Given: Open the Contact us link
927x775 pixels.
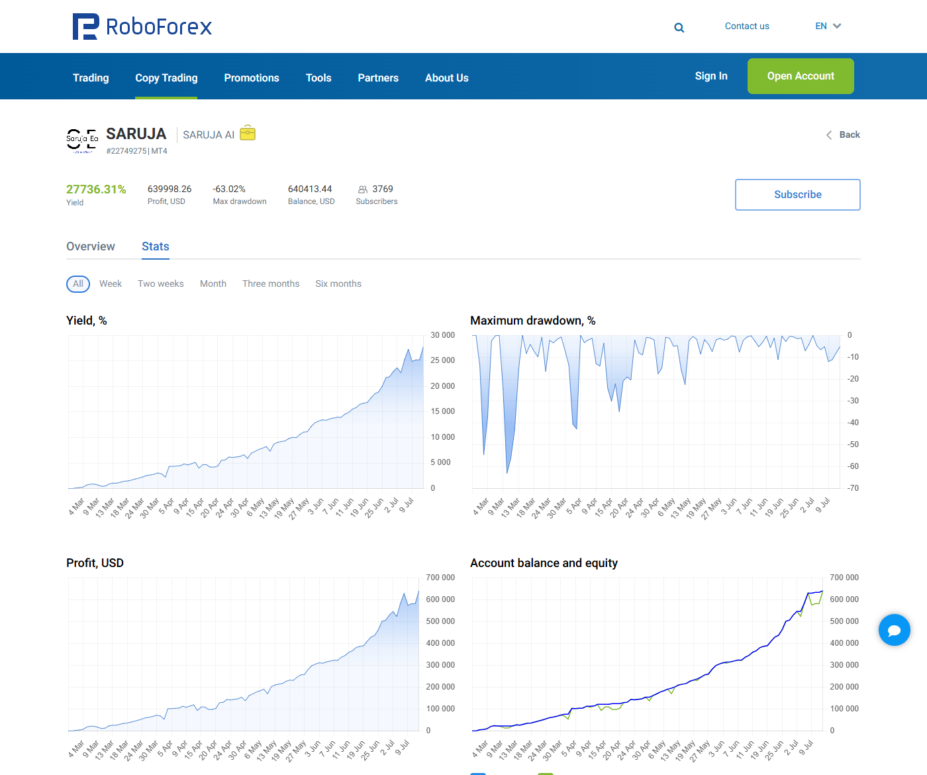Looking at the screenshot, I should [x=747, y=26].
